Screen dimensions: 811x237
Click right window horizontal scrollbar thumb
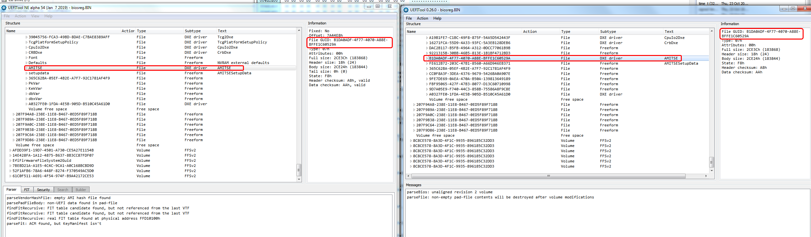pos(548,176)
